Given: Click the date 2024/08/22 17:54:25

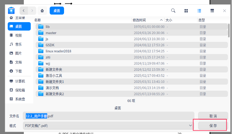Looking at the screenshot, I should coord(149,51).
